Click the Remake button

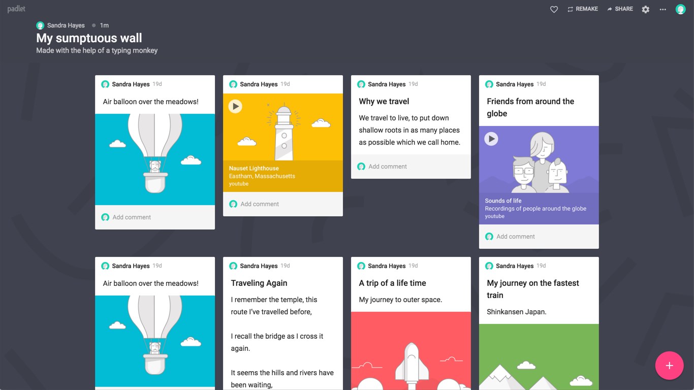pos(583,9)
